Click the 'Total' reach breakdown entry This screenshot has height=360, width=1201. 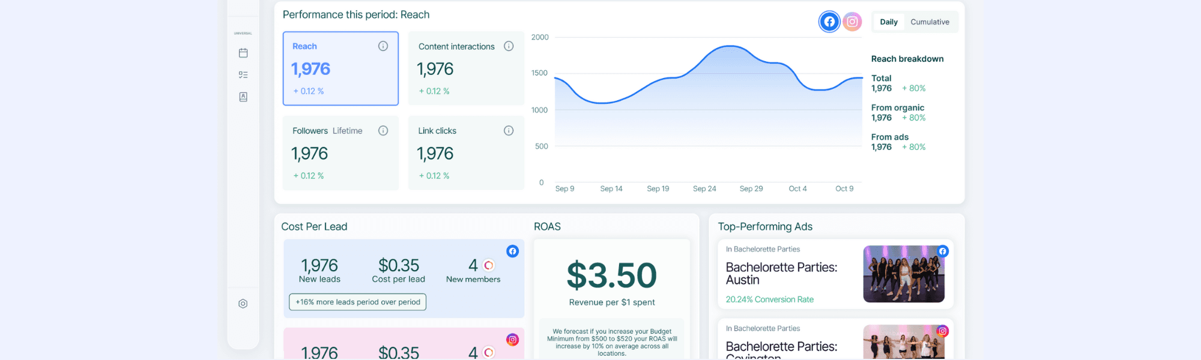coord(898,83)
